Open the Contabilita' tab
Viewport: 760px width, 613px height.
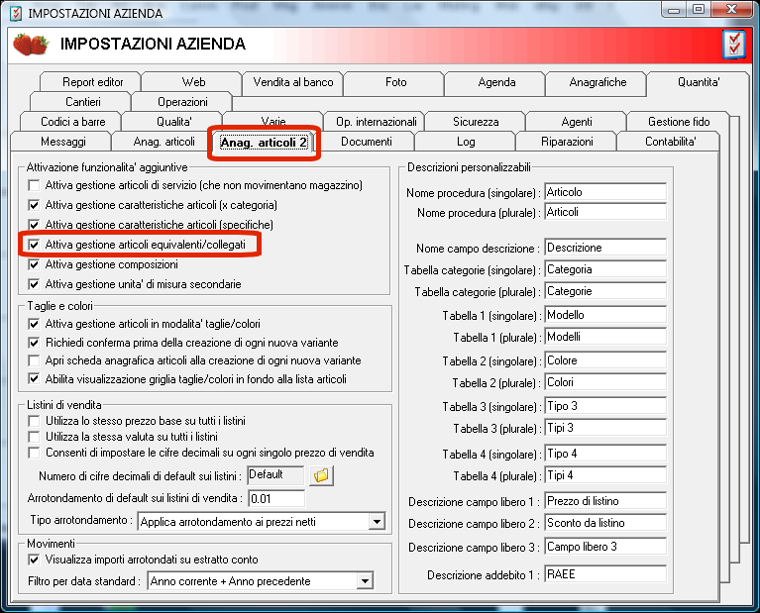(671, 142)
